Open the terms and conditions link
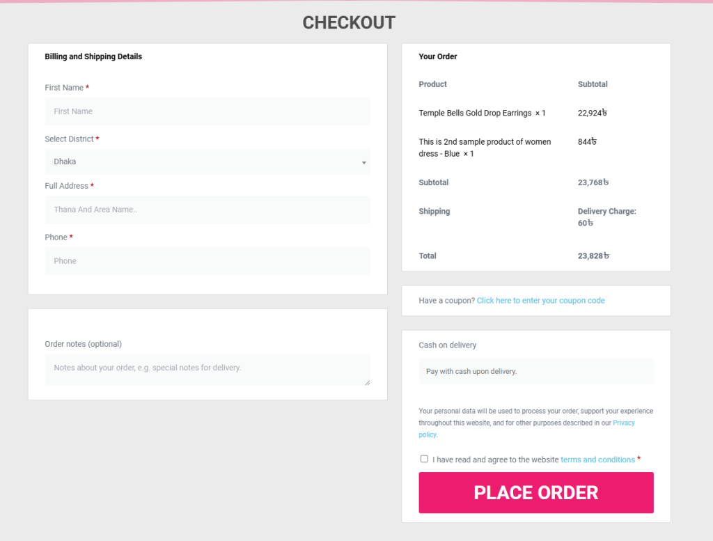This screenshot has width=713, height=541. (597, 460)
